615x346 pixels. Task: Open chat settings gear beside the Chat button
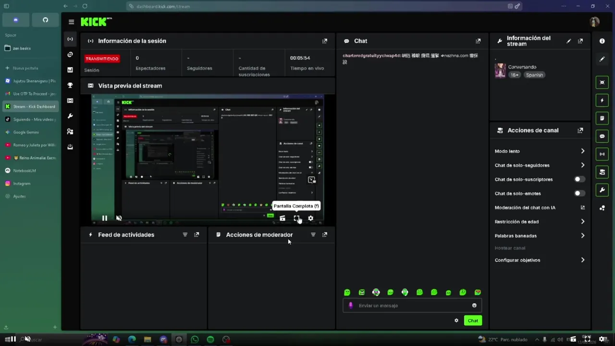pos(456,321)
